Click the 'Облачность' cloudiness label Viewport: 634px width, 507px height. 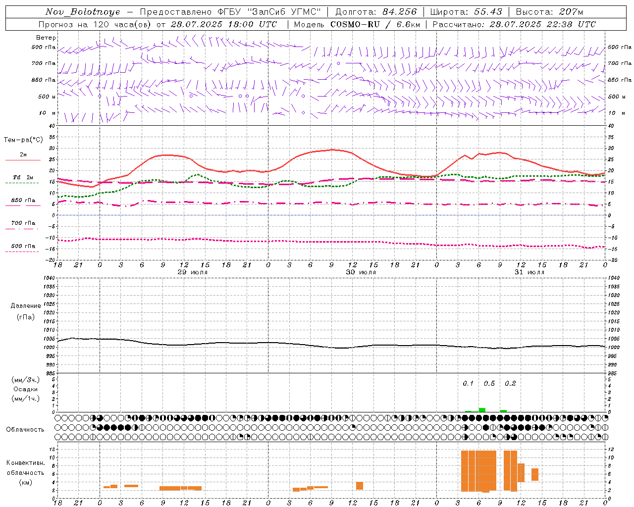click(x=25, y=430)
